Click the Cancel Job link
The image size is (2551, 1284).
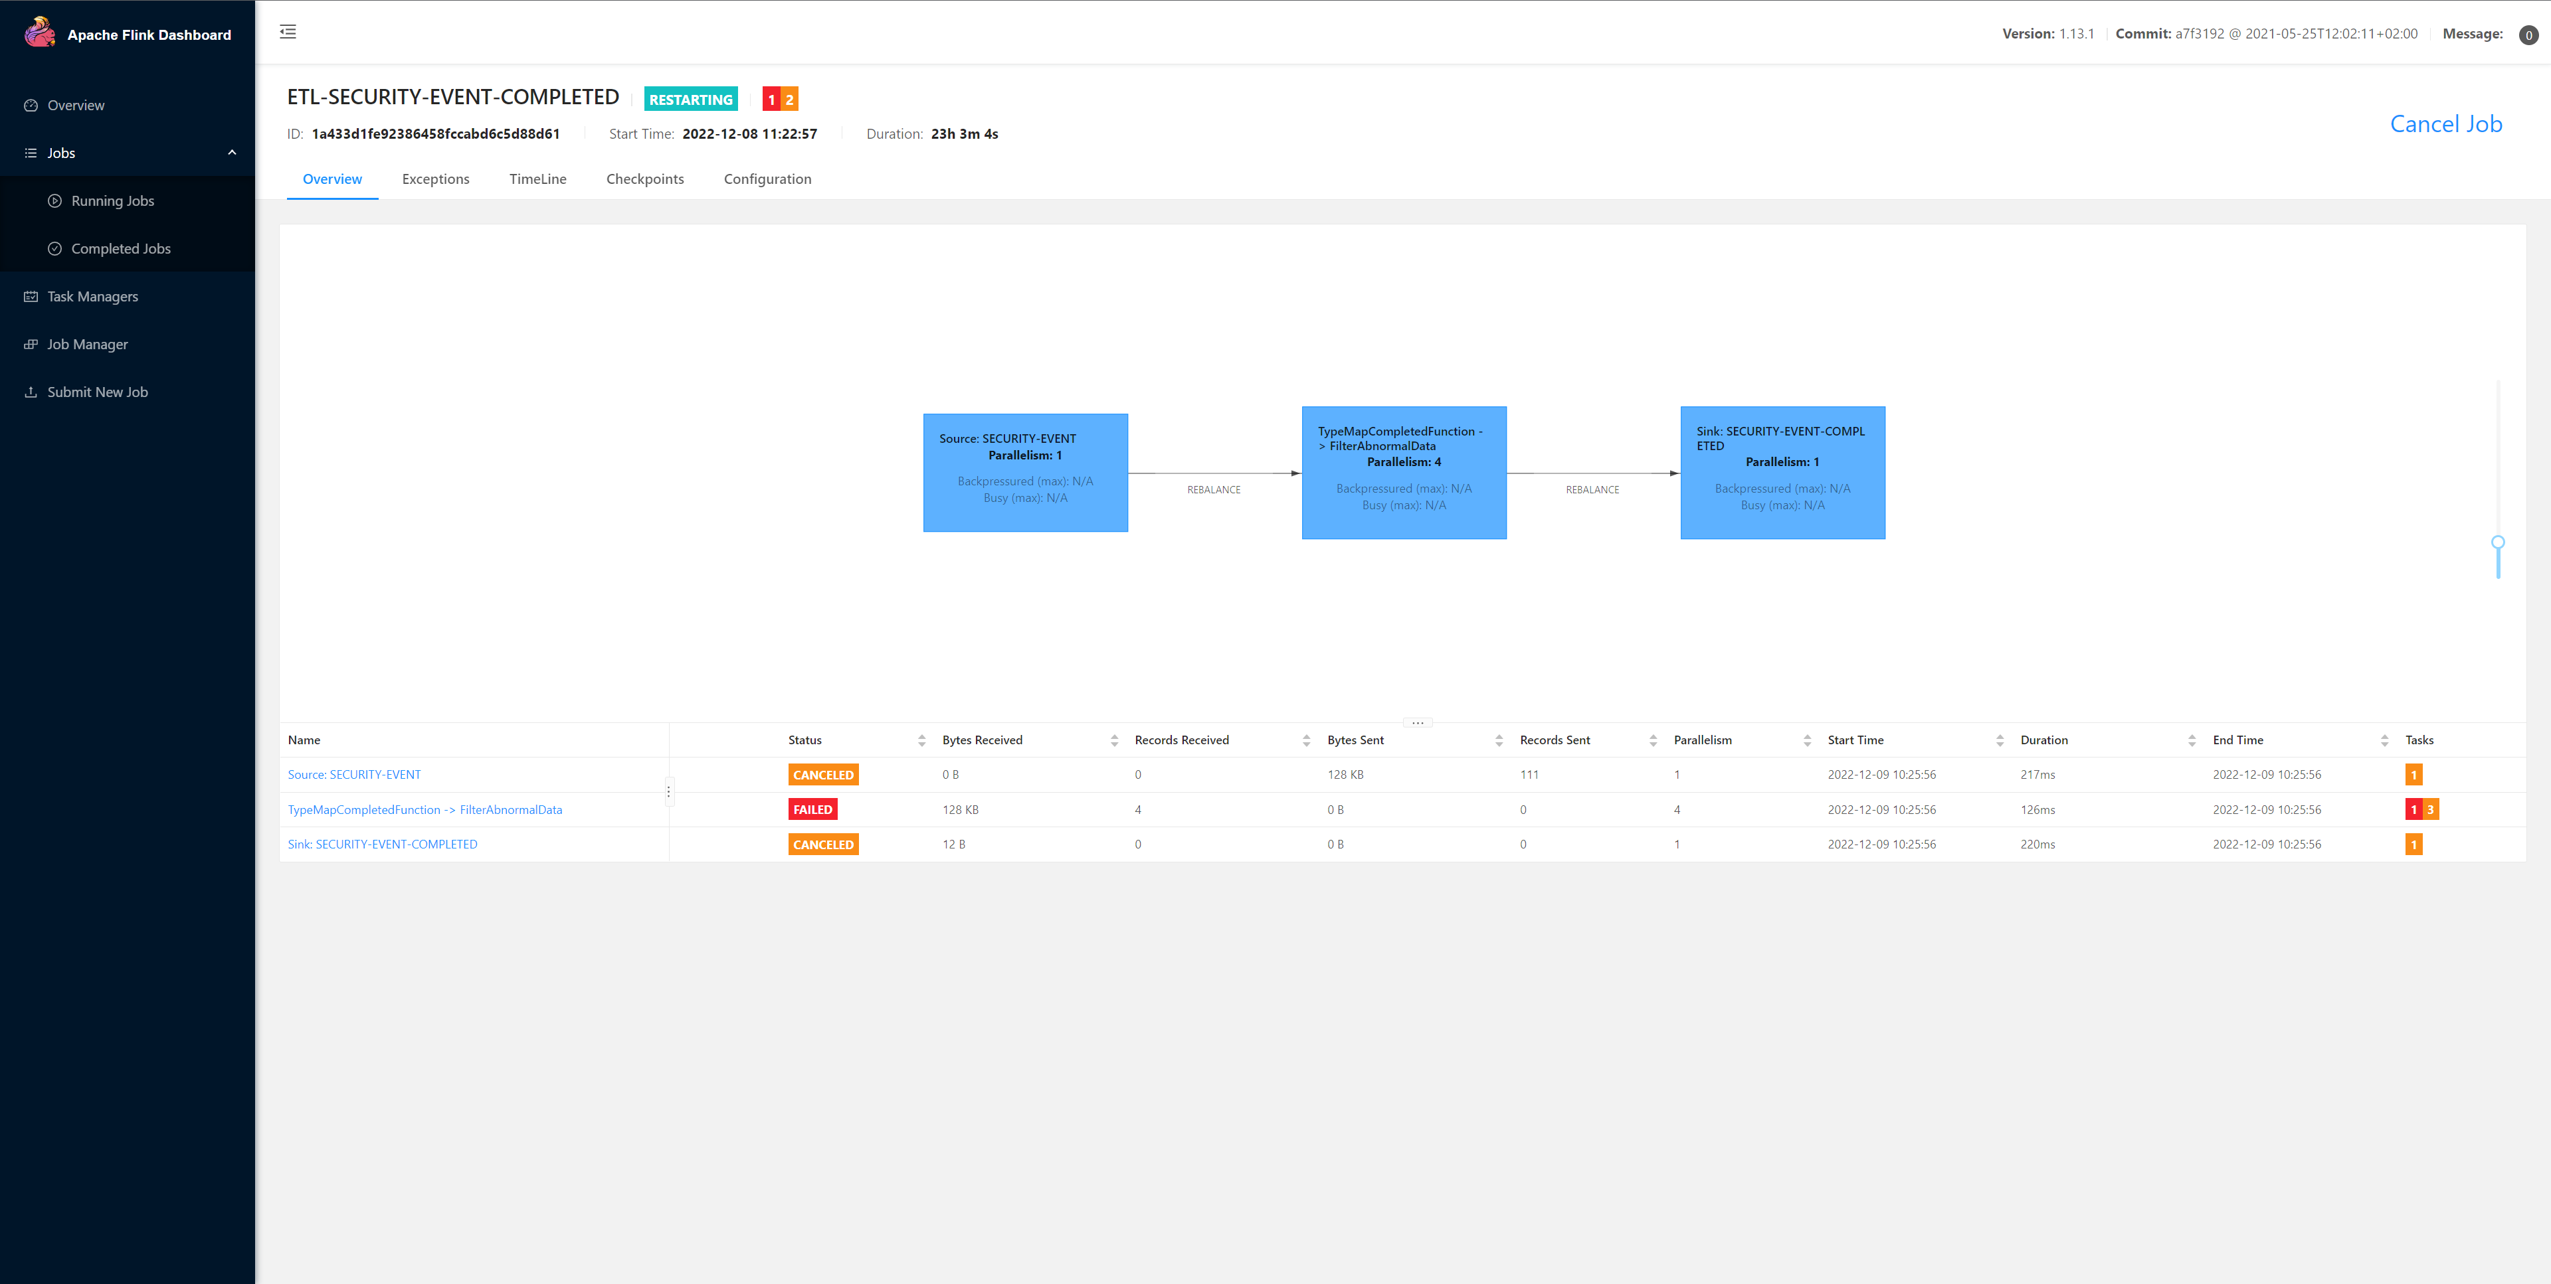2445,123
